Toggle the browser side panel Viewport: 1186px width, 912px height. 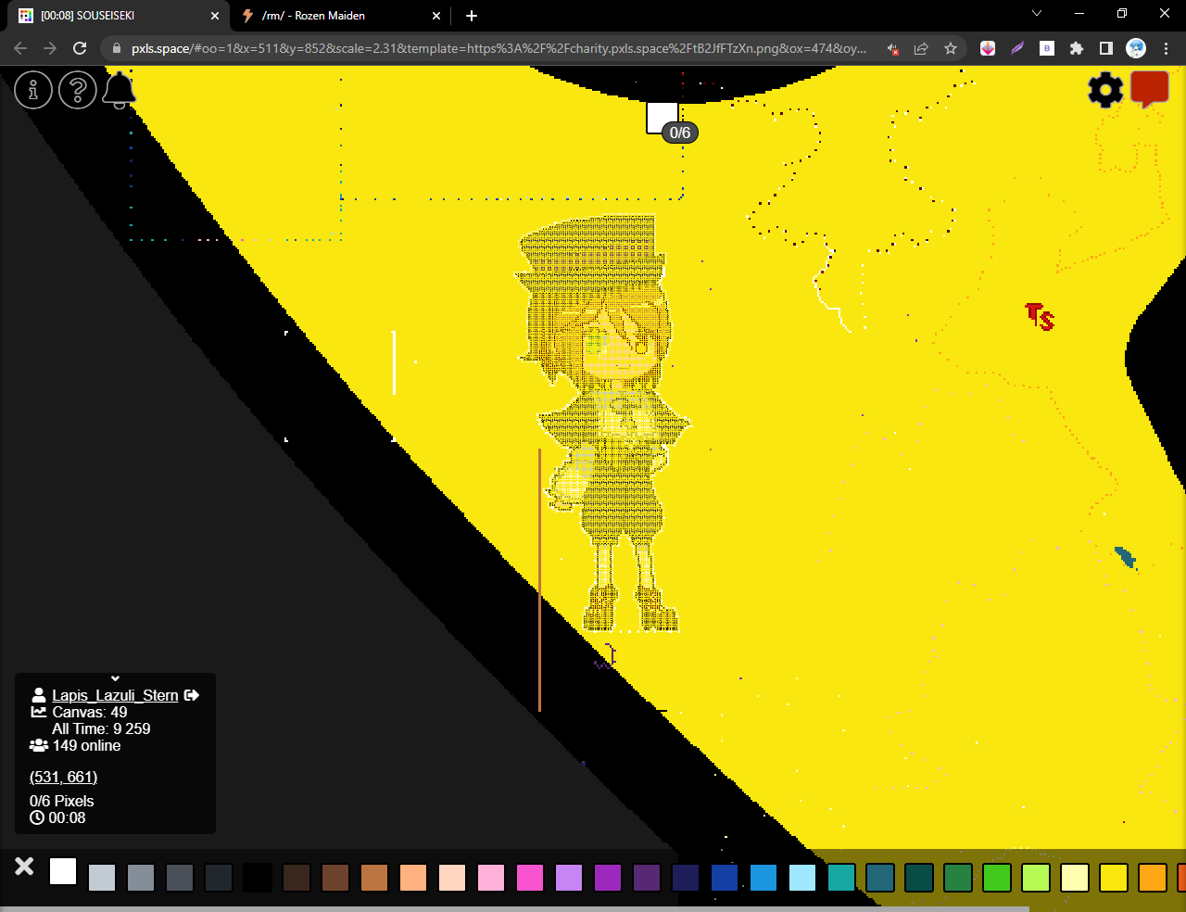pos(1106,48)
